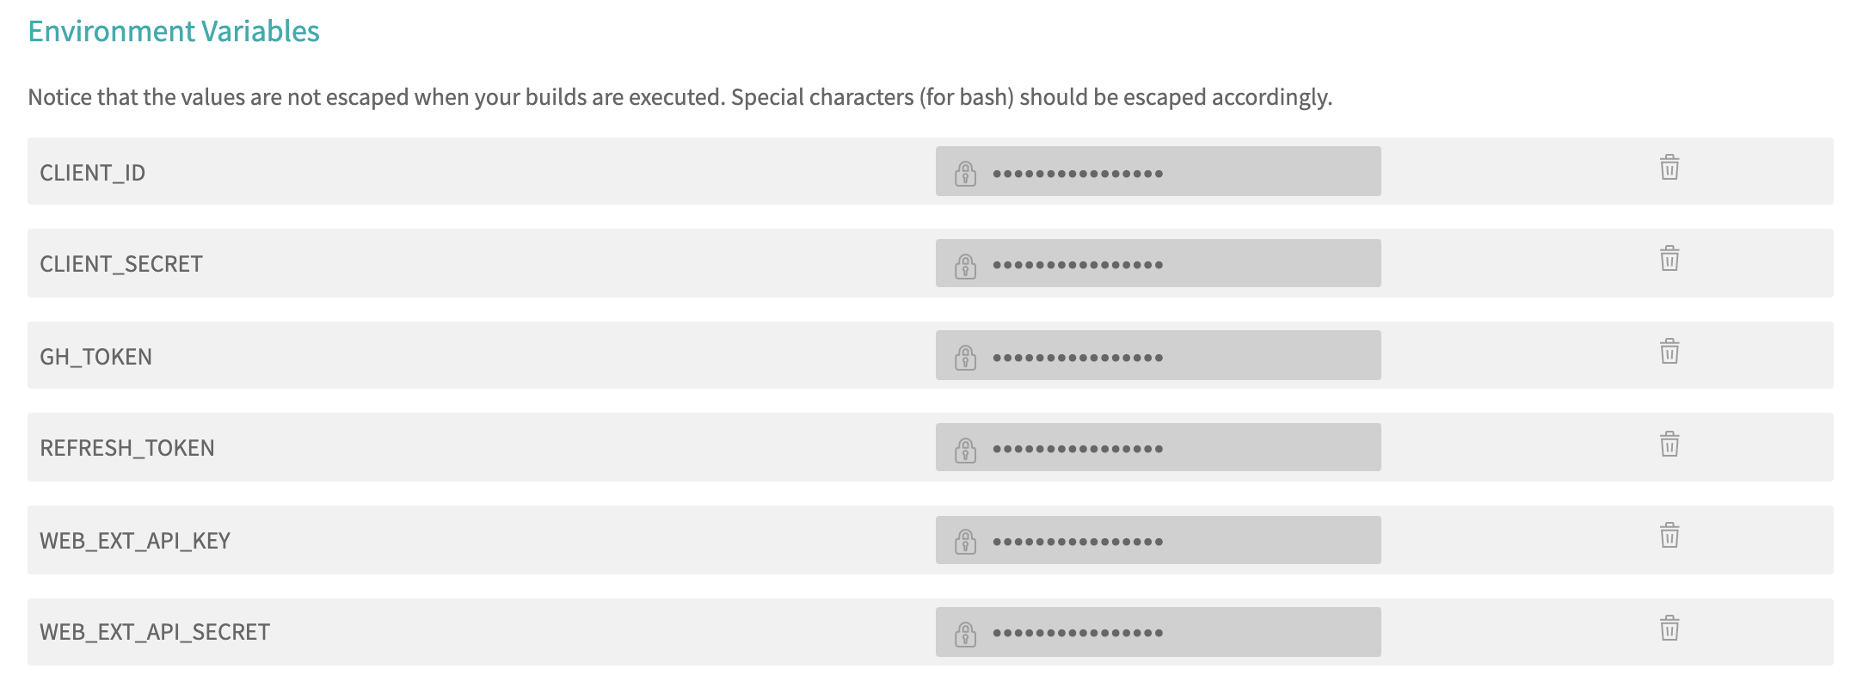Screen dimensions: 1851x681
Task: Select the CLIENT_ID variable name
Action: tap(93, 173)
